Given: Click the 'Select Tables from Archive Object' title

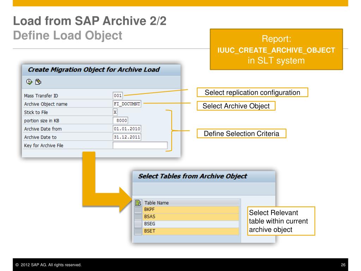Looking at the screenshot, I should tap(192, 176).
